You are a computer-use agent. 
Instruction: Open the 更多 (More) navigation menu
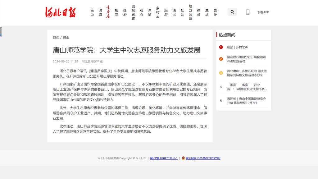(x=215, y=12)
